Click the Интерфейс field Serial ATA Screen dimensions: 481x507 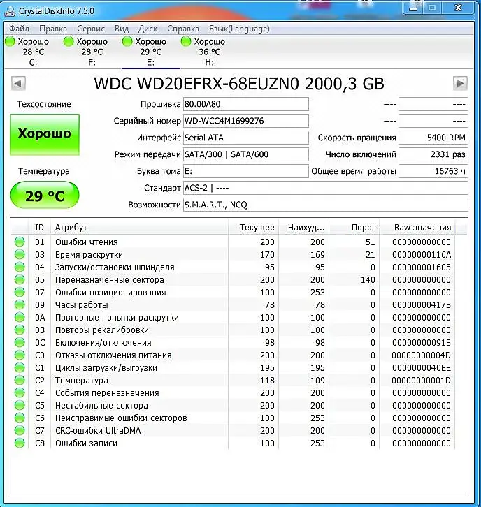(246, 138)
